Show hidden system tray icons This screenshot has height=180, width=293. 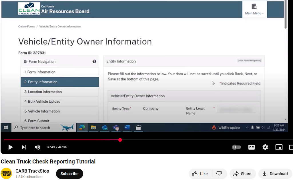[247, 128]
